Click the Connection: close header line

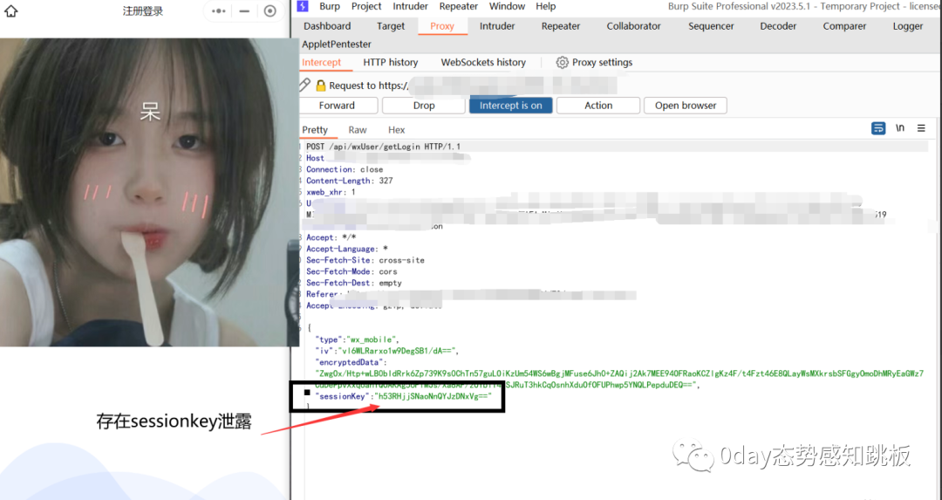pyautogui.click(x=345, y=169)
